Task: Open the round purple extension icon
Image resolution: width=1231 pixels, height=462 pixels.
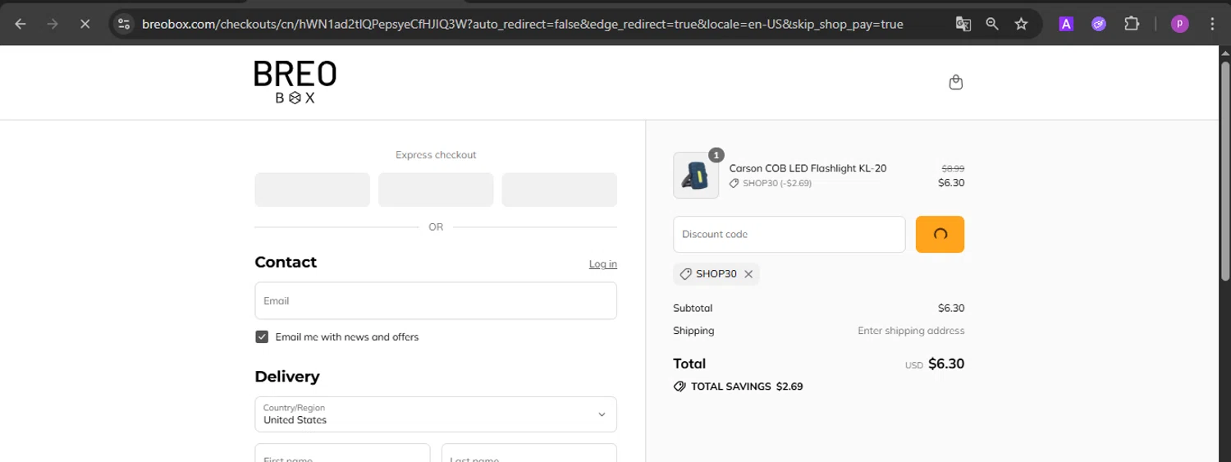Action: (1099, 24)
